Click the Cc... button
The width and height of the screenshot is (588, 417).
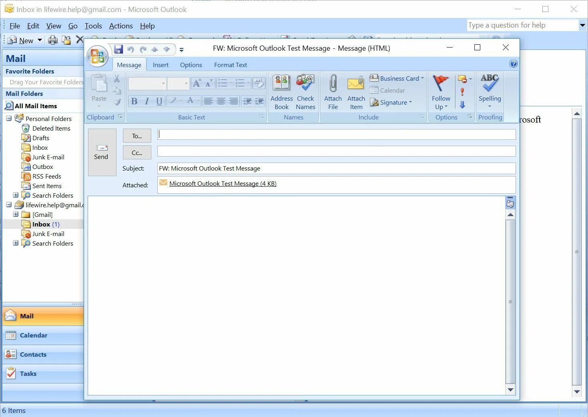pyautogui.click(x=137, y=153)
